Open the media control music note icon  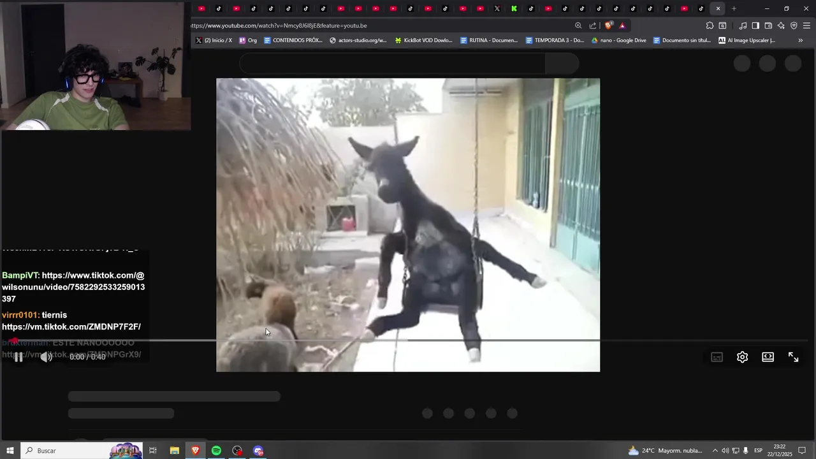(x=743, y=25)
